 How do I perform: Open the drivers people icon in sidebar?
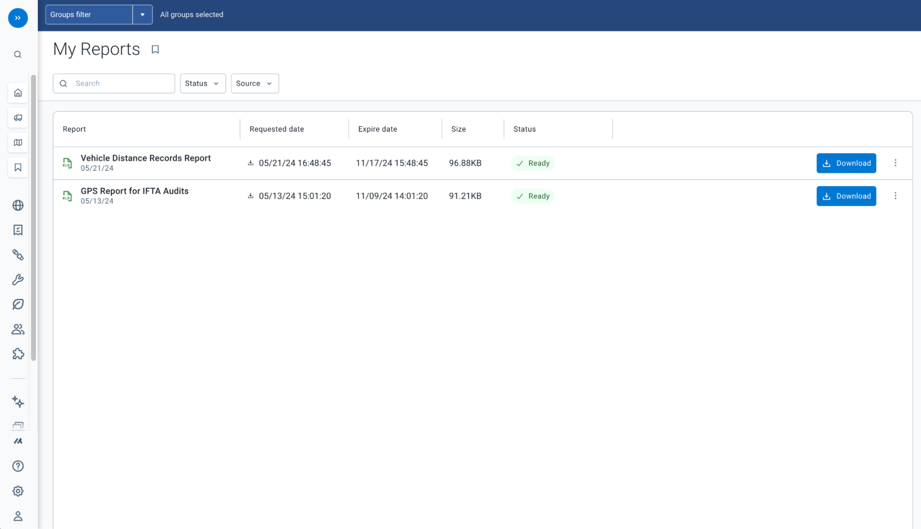[x=18, y=329]
